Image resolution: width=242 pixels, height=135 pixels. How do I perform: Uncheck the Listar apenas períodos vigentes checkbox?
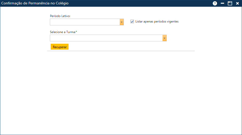point(132,22)
